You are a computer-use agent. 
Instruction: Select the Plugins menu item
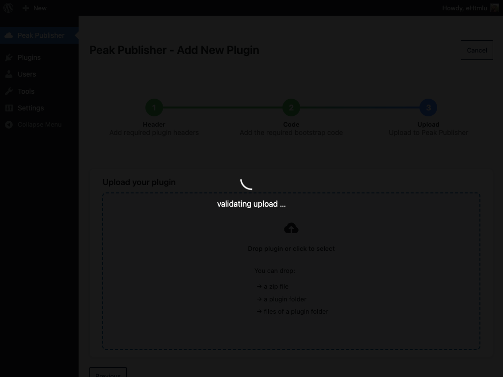[29, 57]
